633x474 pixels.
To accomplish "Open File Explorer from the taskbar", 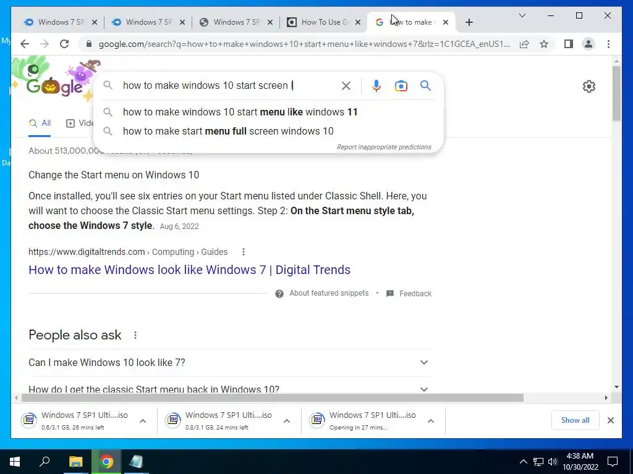I will [x=75, y=462].
